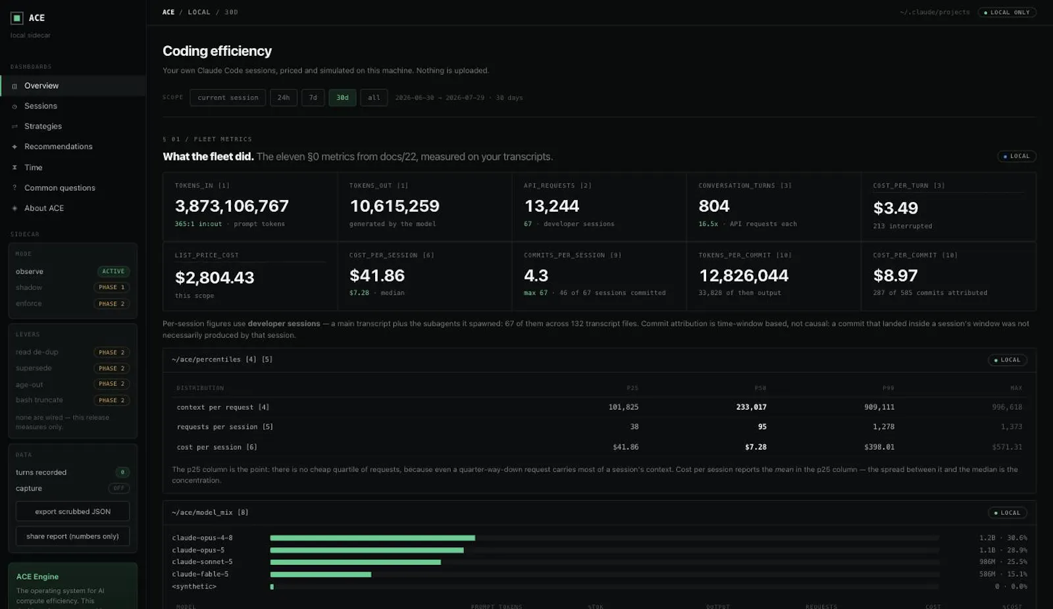Click the Recommendations sparkle icon in sidebar

coord(14,147)
